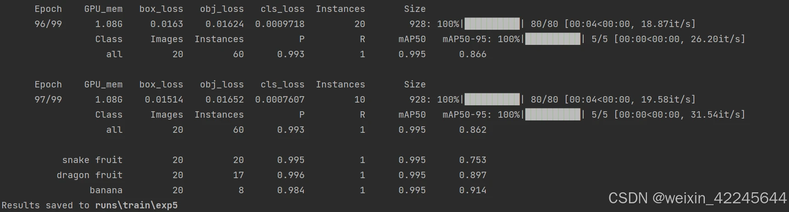Click the mAP50-95 value 0.862
The width and height of the screenshot is (789, 212).
pos(472,130)
